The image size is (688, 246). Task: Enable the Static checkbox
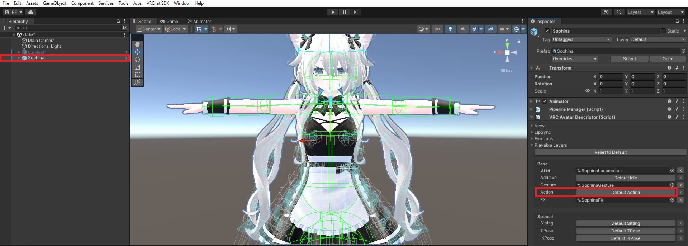point(663,31)
